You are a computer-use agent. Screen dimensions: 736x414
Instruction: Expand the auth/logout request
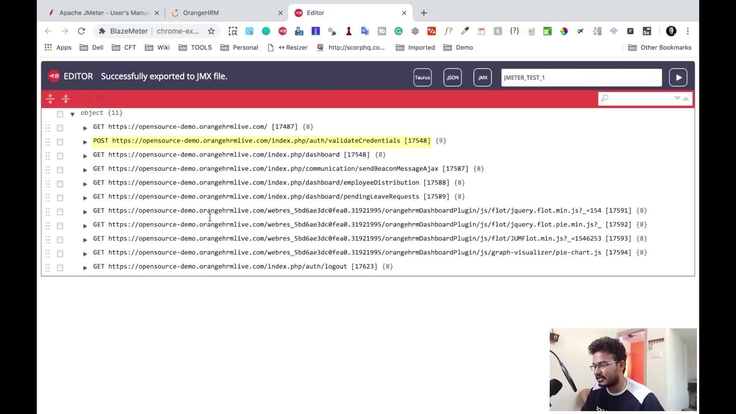coord(85,267)
